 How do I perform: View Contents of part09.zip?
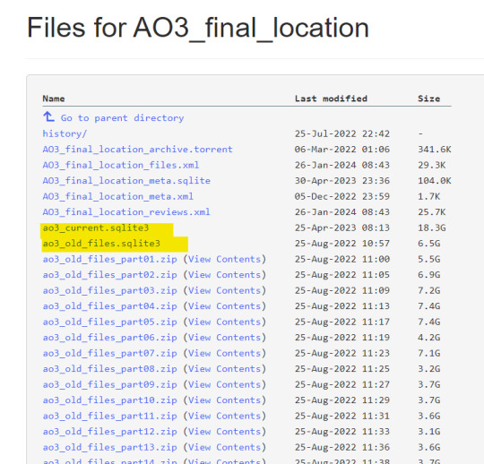click(225, 384)
